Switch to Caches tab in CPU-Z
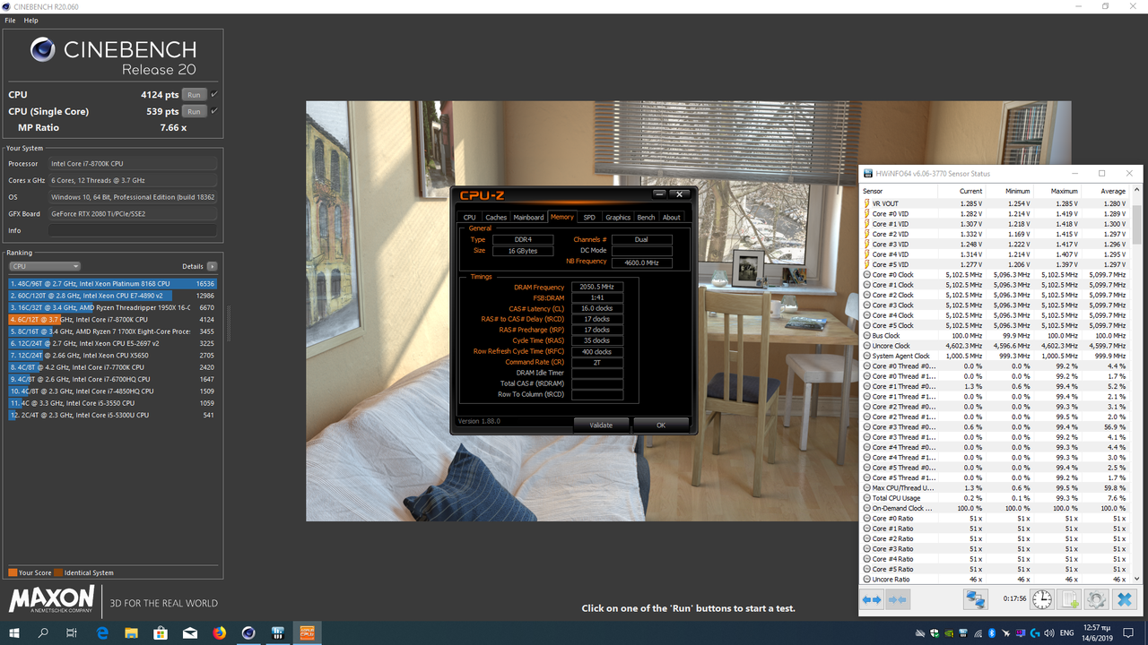Viewport: 1148px width, 645px height. [496, 217]
